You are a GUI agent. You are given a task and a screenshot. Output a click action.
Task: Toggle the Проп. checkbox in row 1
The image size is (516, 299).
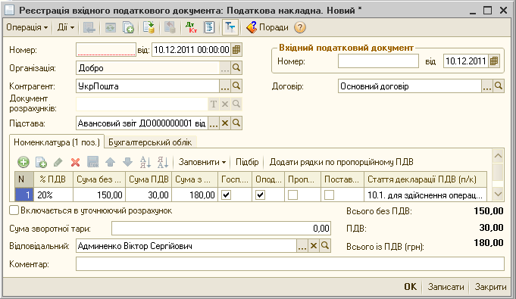click(x=292, y=195)
